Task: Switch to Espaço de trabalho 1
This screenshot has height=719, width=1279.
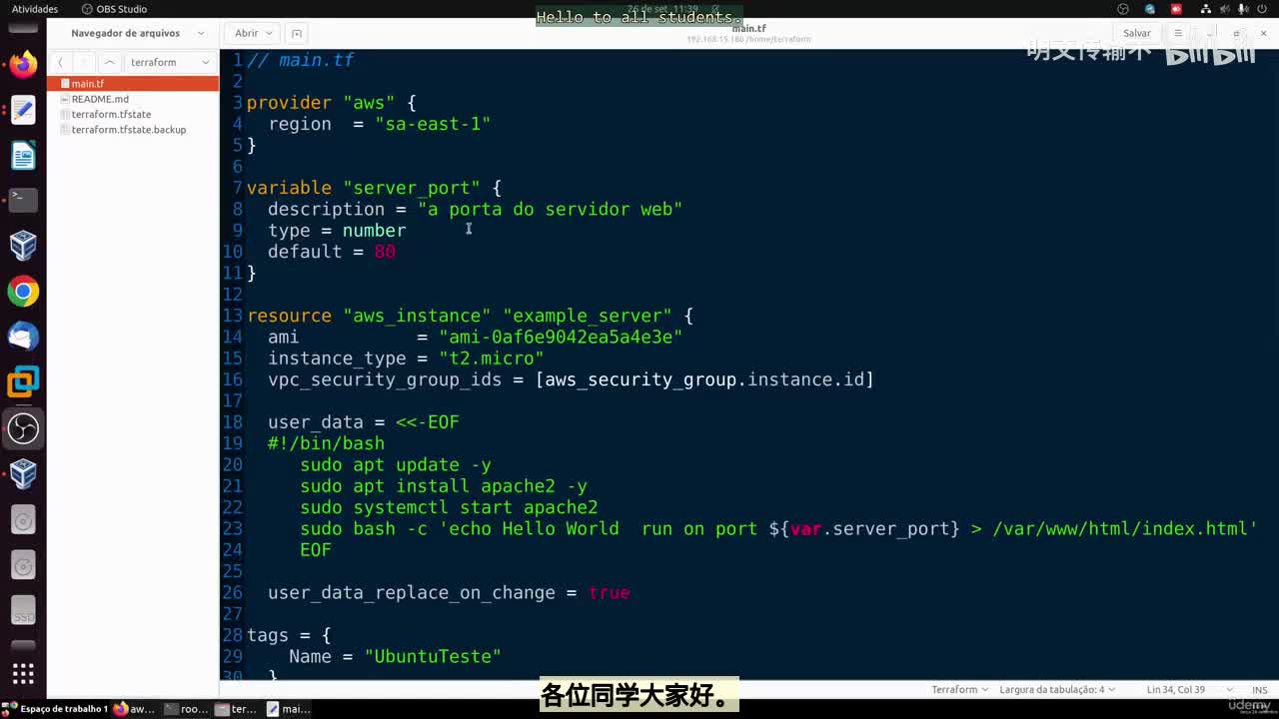Action: tap(55, 709)
